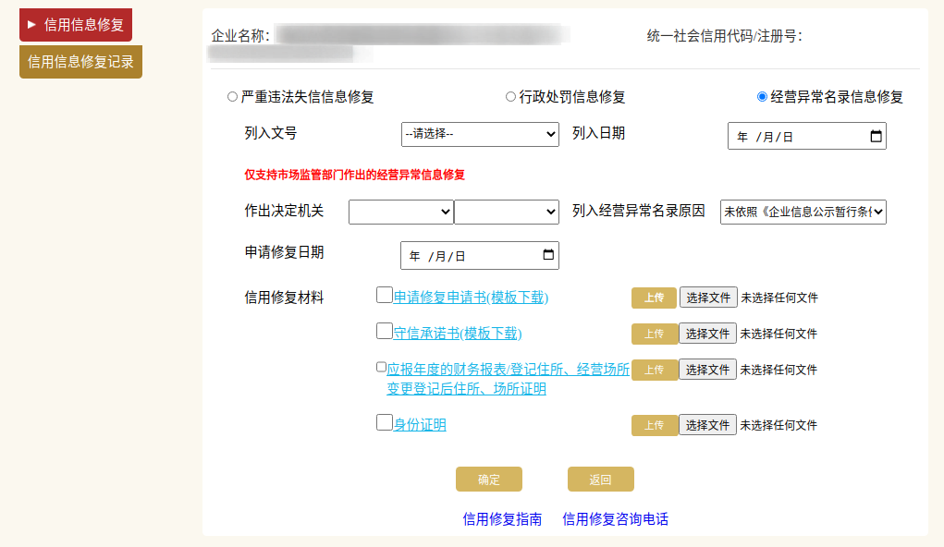
Task: Open calendar picker for 列入日期 field
Action: 876,137
